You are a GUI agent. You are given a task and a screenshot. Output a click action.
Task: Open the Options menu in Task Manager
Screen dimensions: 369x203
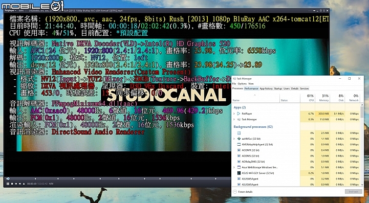[x=242, y=84]
